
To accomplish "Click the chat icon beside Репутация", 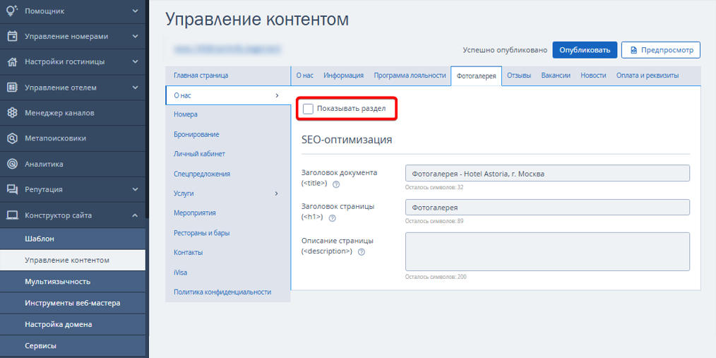I will 13,189.
